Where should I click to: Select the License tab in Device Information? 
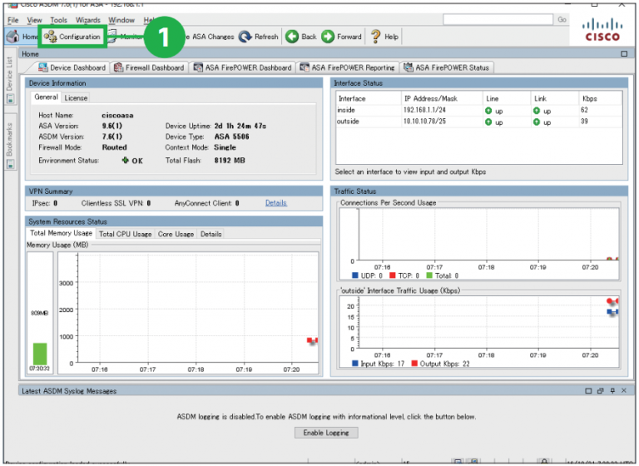(x=76, y=98)
